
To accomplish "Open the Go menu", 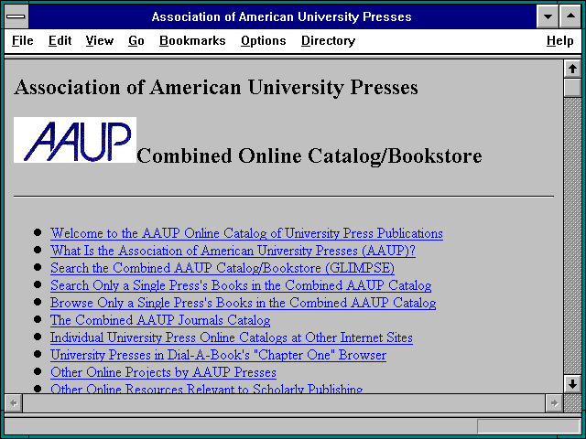I will click(136, 40).
